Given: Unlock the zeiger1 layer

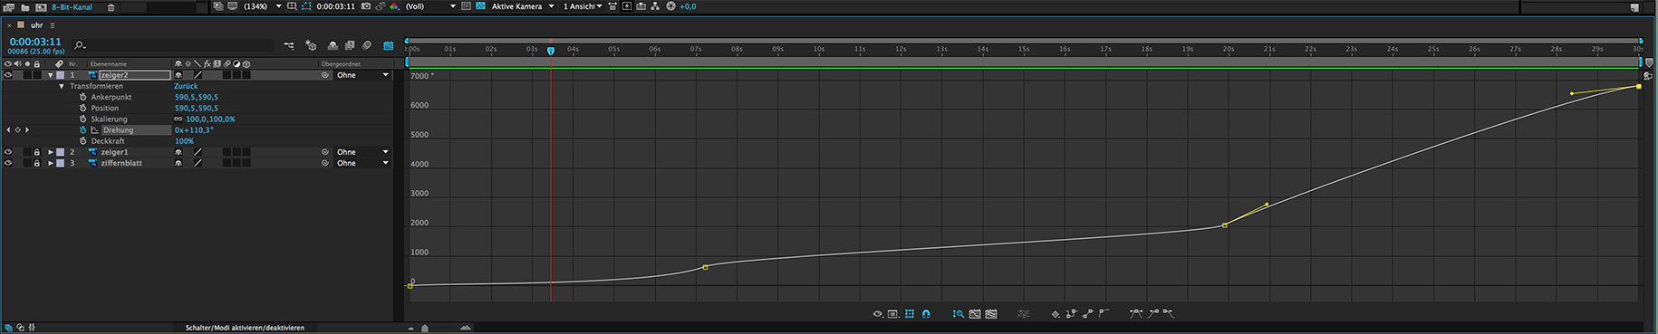Looking at the screenshot, I should point(37,152).
